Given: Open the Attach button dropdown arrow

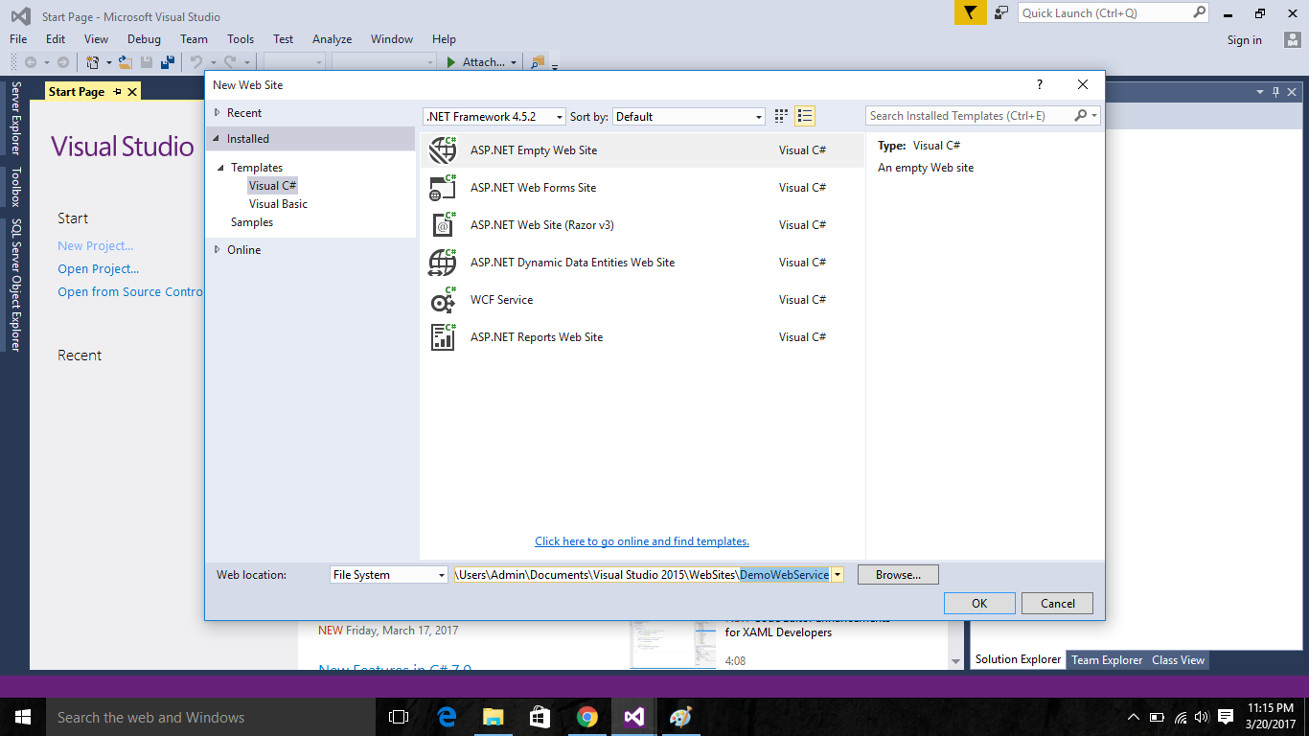Looking at the screenshot, I should pos(514,62).
